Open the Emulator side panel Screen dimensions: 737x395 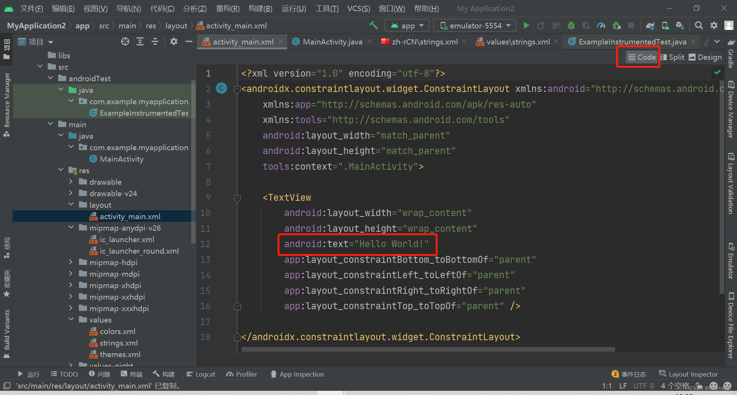[x=731, y=261]
